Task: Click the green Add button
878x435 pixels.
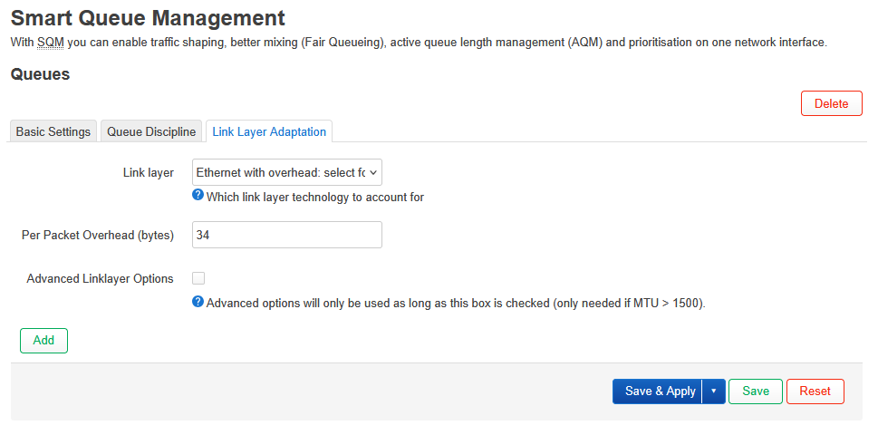Action: pos(43,341)
